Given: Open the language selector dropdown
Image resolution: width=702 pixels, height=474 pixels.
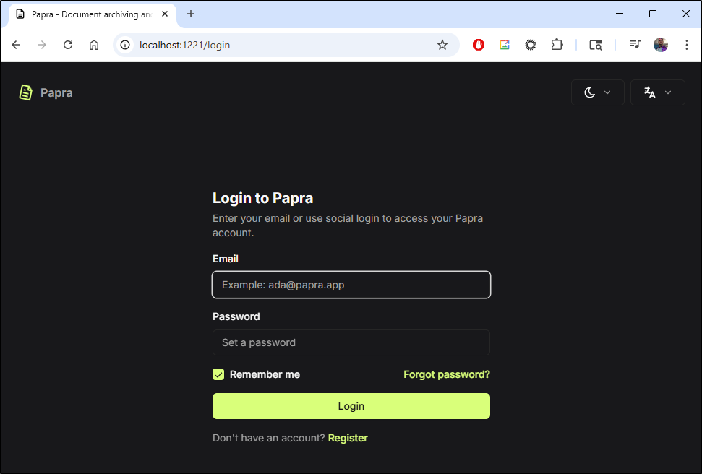Looking at the screenshot, I should pyautogui.click(x=657, y=92).
